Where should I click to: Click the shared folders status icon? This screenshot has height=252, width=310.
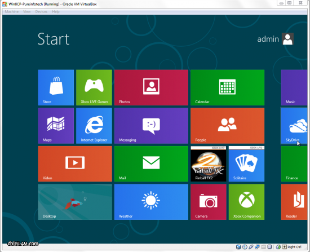(263, 247)
